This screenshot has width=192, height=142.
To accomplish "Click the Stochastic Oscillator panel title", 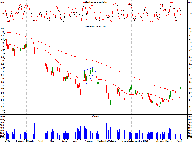I will click(96, 2).
